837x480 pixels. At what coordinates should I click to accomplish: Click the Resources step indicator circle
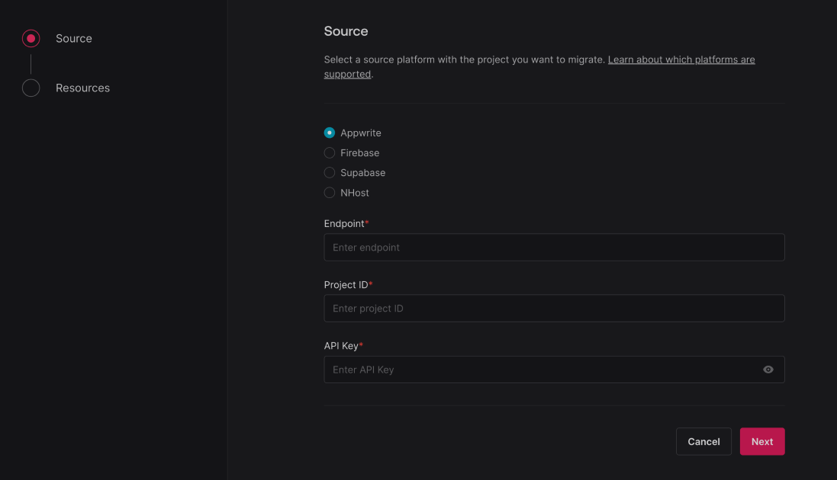(x=31, y=88)
